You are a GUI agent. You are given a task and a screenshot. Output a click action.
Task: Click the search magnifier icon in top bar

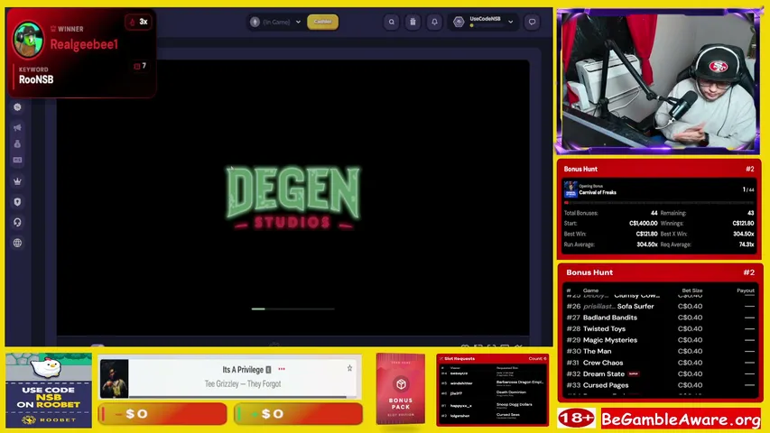[392, 22]
